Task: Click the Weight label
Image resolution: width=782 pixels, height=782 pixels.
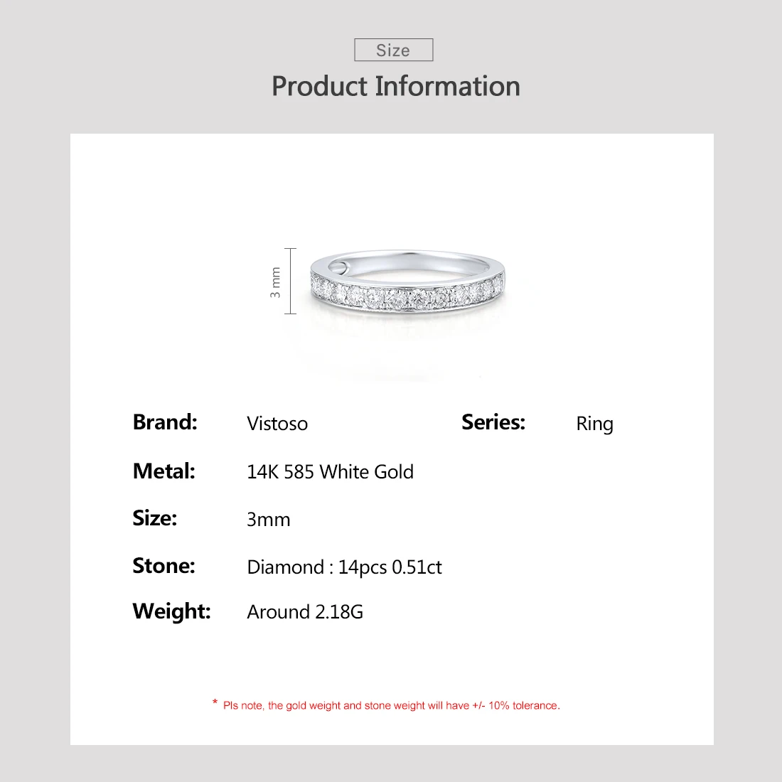Action: [171, 611]
